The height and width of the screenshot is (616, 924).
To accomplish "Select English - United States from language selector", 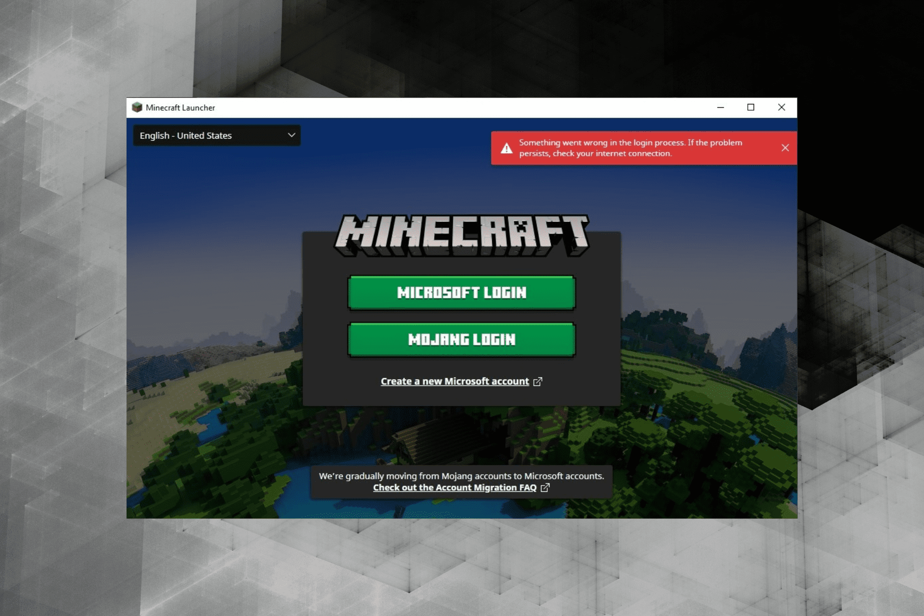I will [x=216, y=135].
